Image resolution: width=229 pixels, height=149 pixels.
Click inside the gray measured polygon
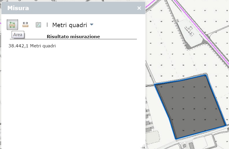[191, 107]
